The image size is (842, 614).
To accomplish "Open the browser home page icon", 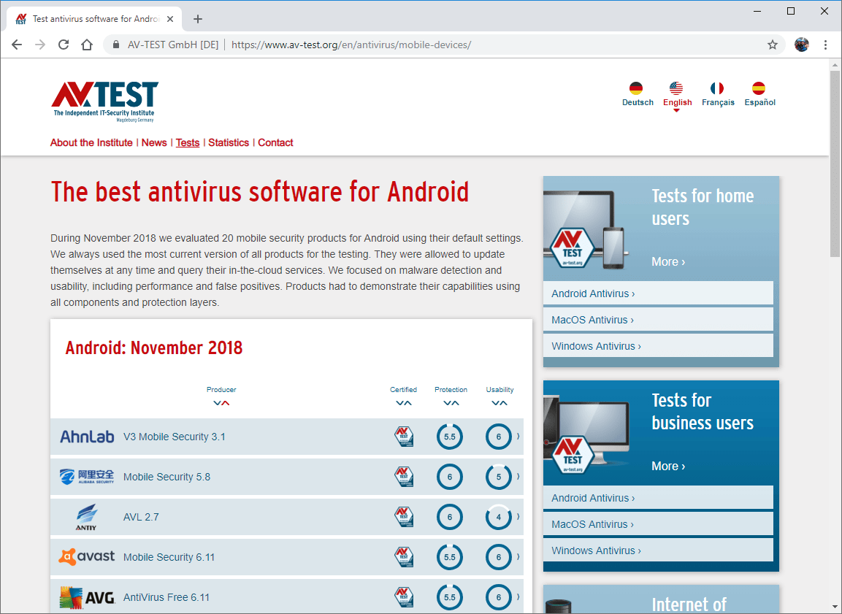I will tap(86, 45).
